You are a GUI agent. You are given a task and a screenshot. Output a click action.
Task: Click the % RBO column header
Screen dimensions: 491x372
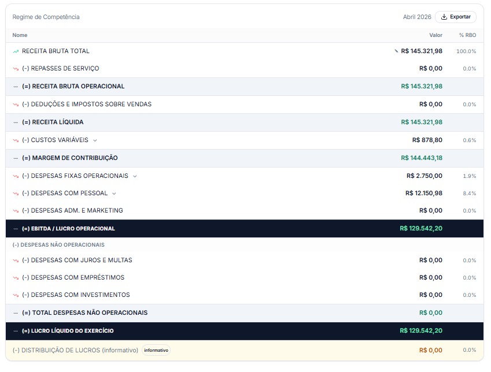[x=467, y=35]
